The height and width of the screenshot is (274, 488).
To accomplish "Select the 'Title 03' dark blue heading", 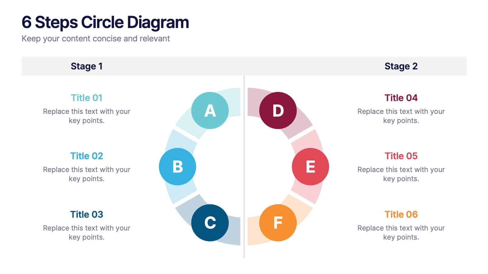I will click(x=87, y=214).
